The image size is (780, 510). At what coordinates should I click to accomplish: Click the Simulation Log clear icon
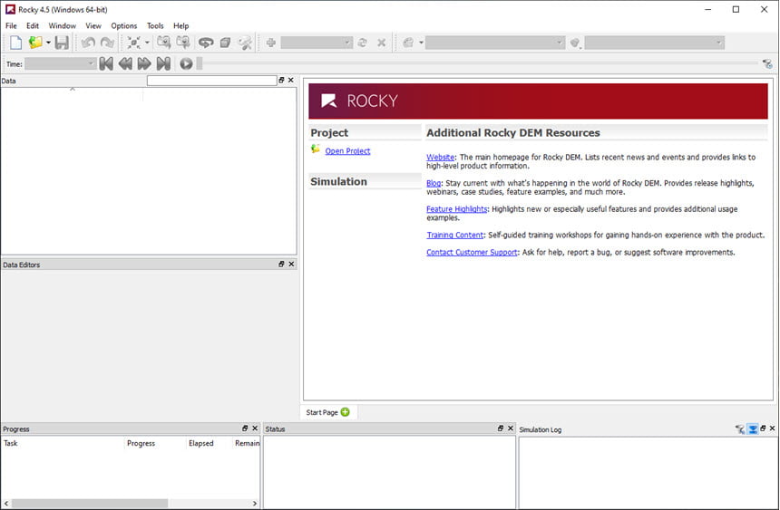(x=740, y=429)
